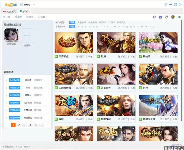Click 恨天3服 九梦仙域 server row

click(27, 103)
